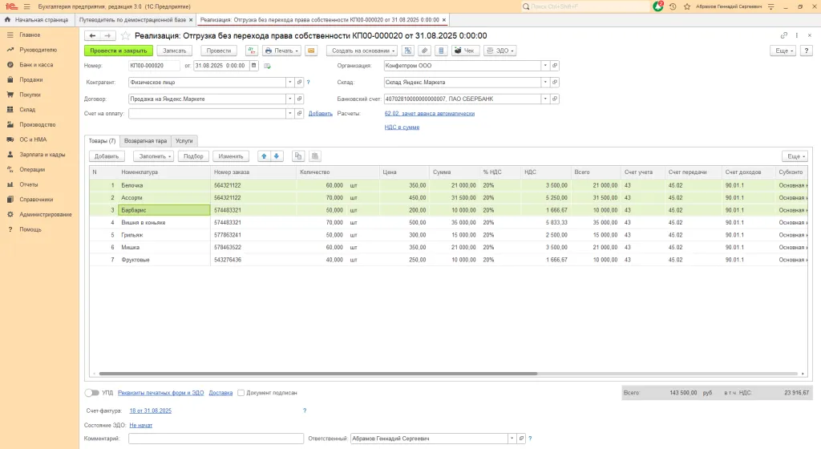Open the notifications bell icon
821x449 pixels.
(x=658, y=6)
